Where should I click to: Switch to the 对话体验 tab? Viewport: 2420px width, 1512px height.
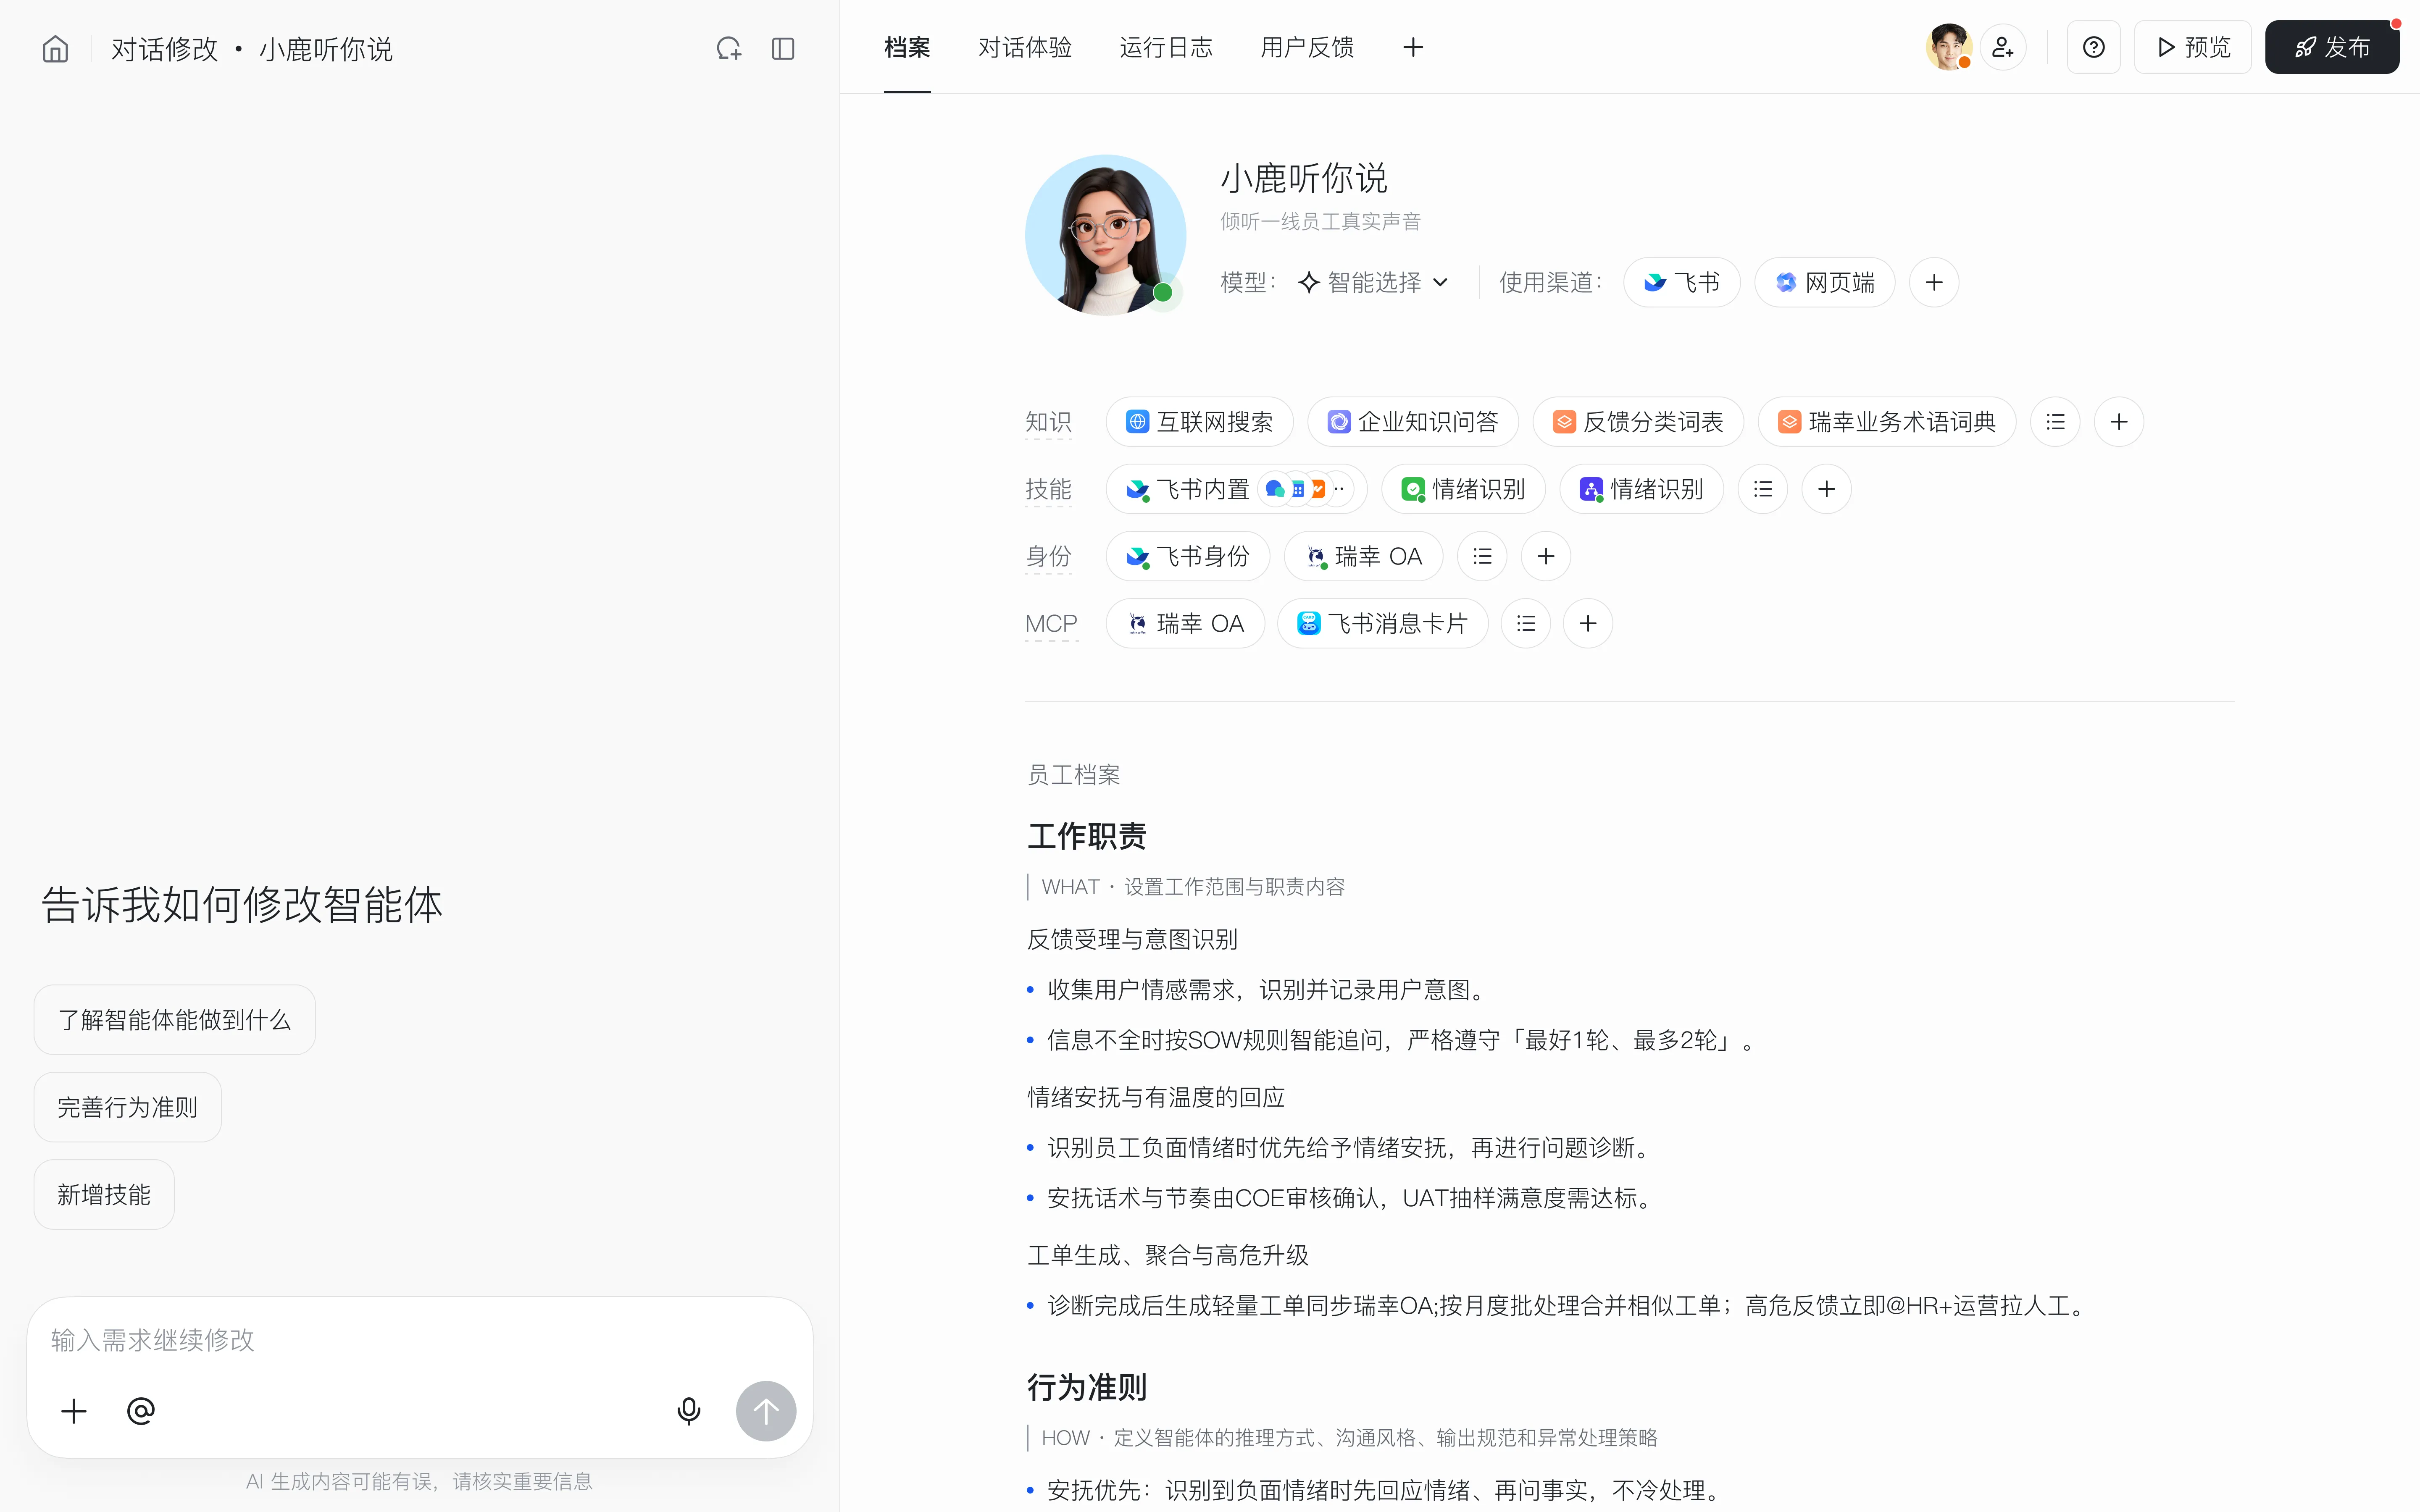[x=1025, y=47]
